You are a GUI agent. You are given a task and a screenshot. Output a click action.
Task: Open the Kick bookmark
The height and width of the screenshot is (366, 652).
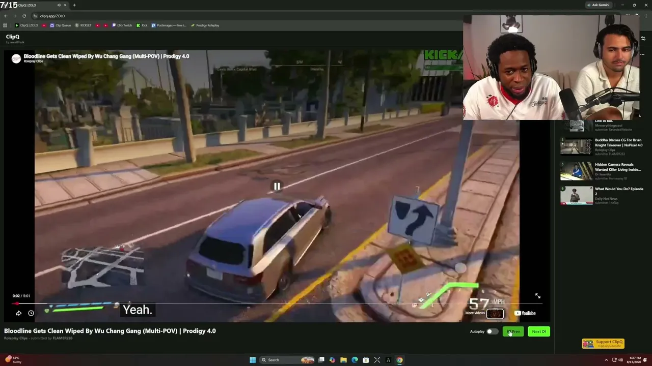pos(142,25)
